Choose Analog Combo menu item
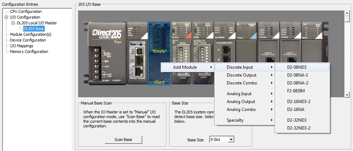 click(x=245, y=109)
